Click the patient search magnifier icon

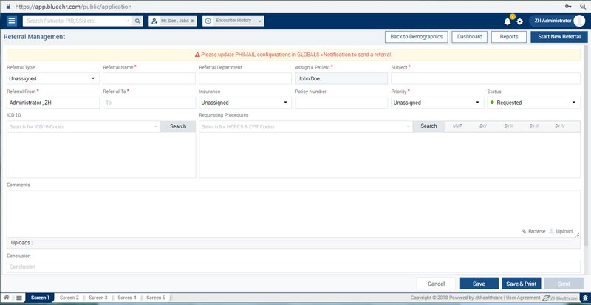point(137,21)
